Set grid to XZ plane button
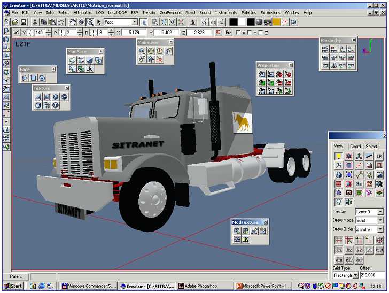The image size is (389, 293). pos(349,250)
